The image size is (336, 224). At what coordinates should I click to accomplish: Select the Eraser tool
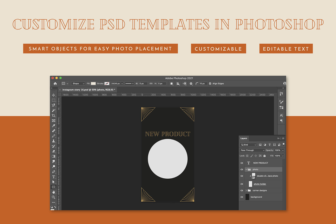click(53, 151)
